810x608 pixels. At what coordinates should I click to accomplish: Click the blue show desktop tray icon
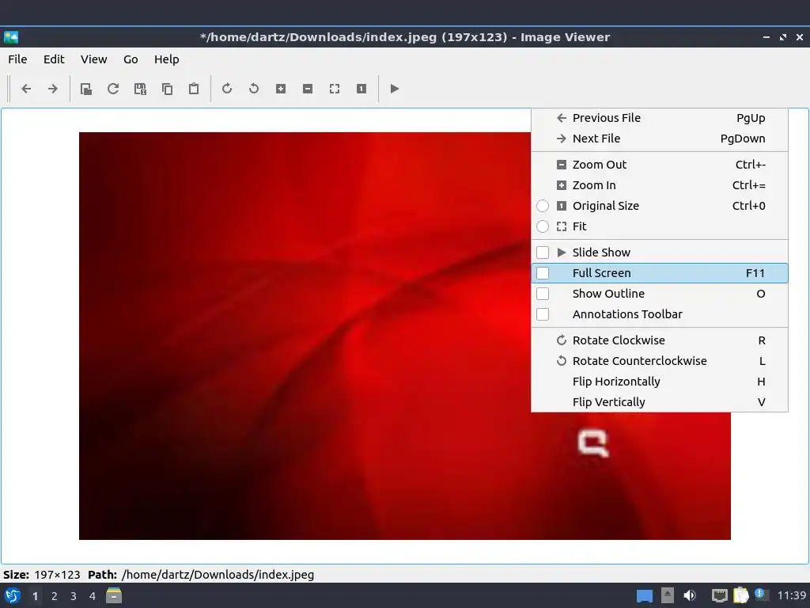(644, 596)
